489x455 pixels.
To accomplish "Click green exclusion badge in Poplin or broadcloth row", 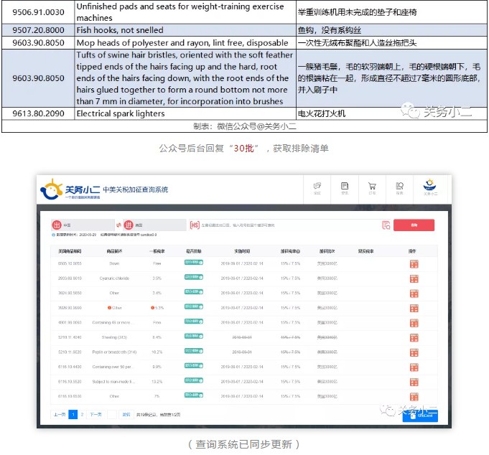I will [x=194, y=351].
